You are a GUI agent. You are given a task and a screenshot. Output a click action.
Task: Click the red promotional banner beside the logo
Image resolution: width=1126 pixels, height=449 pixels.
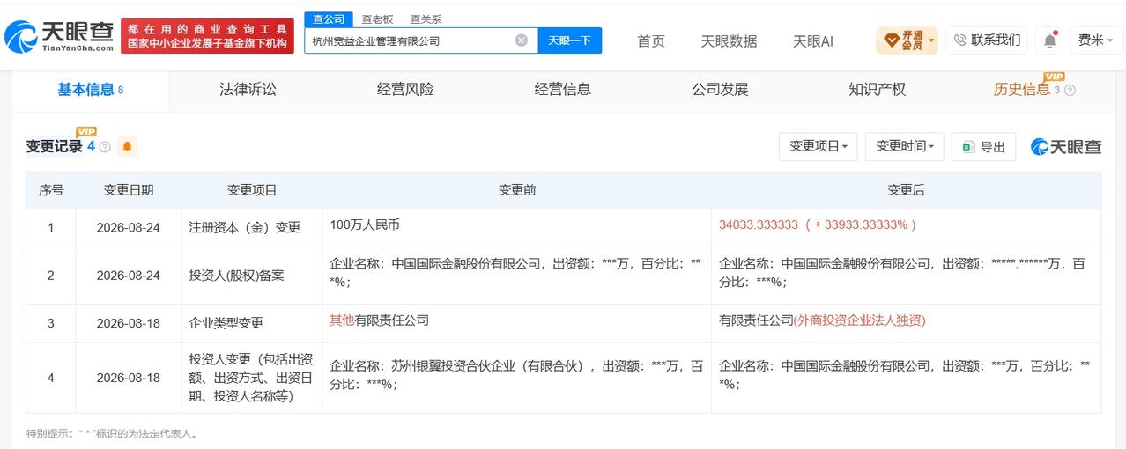(x=207, y=36)
